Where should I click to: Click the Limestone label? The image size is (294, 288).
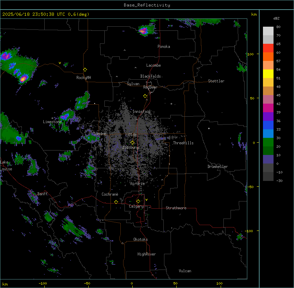click(52, 122)
